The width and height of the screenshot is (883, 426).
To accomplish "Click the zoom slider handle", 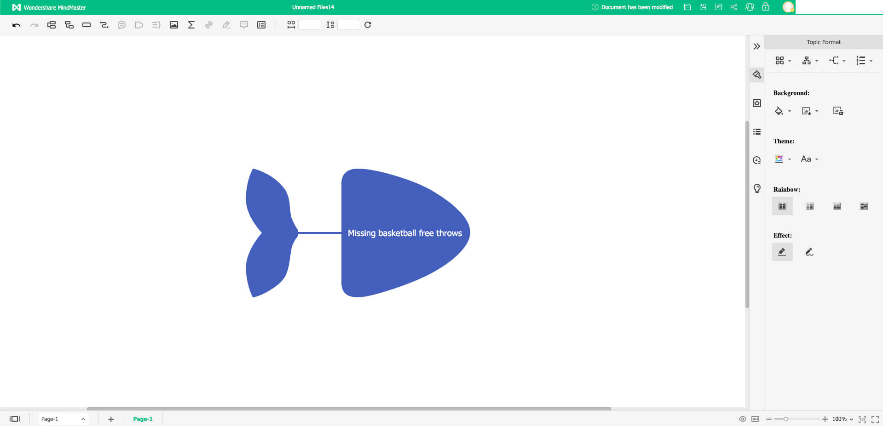I will 786,419.
